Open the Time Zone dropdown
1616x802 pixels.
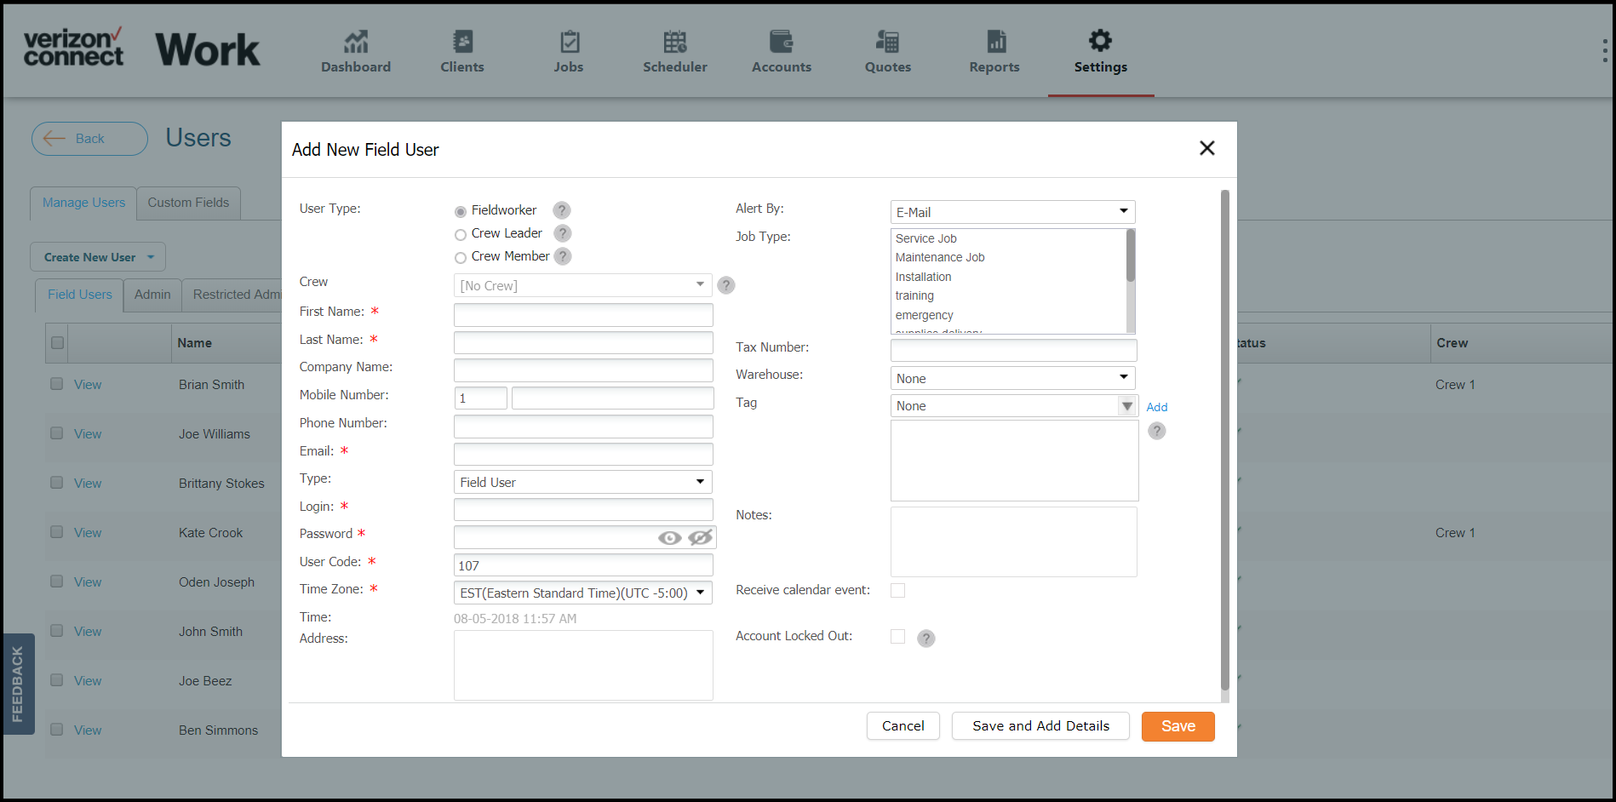(x=583, y=593)
